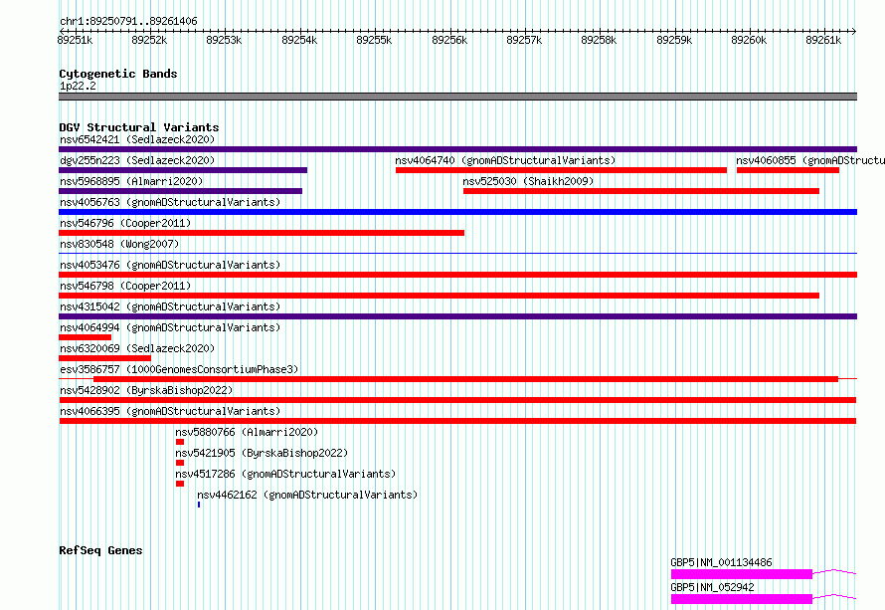Click the thin nsv830548 variant line
The height and width of the screenshot is (610, 885).
pyautogui.click(x=457, y=253)
